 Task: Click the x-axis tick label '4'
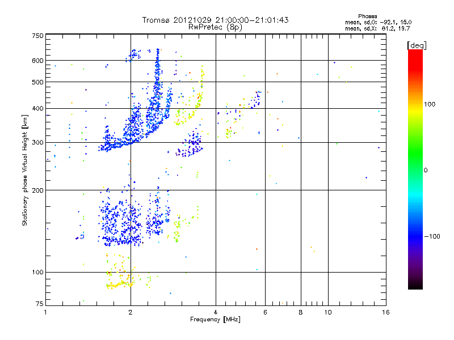click(x=216, y=312)
